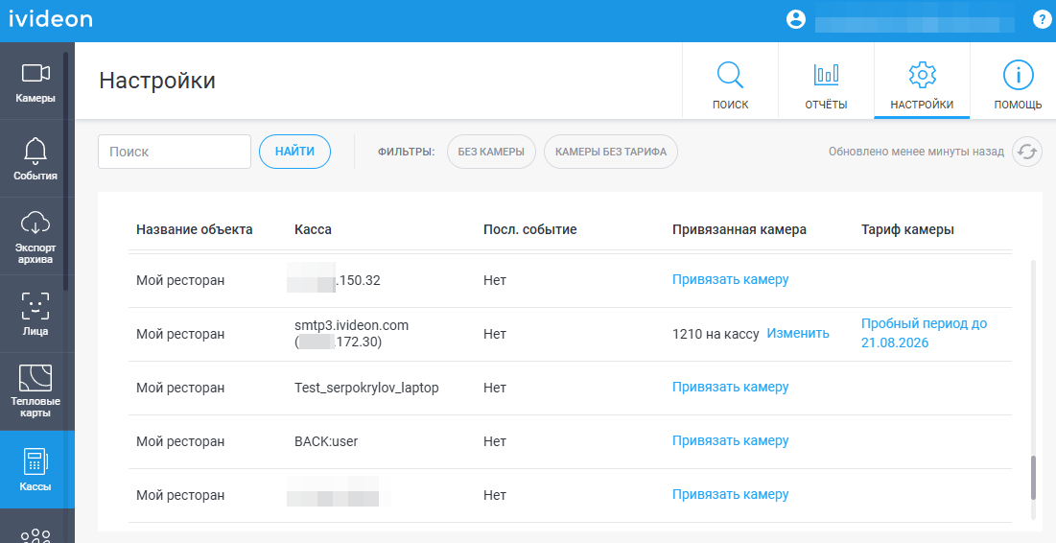
Task: Click Изменить link for 1210 на кассу
Action: click(x=798, y=334)
